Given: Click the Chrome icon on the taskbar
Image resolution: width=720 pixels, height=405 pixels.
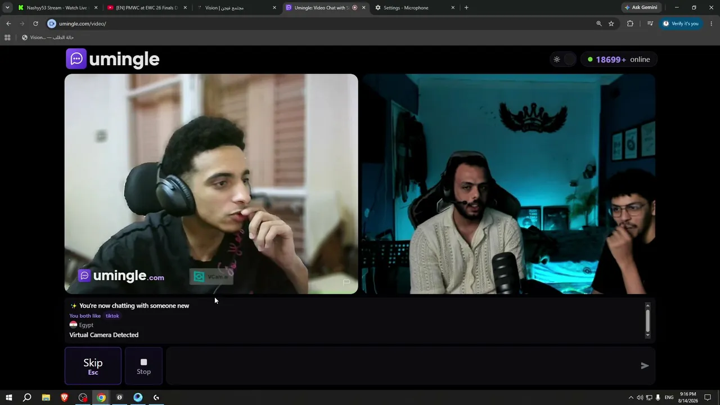Looking at the screenshot, I should [x=101, y=398].
